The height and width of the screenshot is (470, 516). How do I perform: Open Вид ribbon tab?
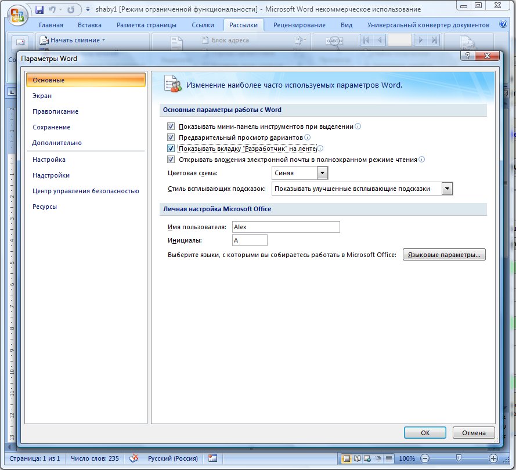click(347, 25)
